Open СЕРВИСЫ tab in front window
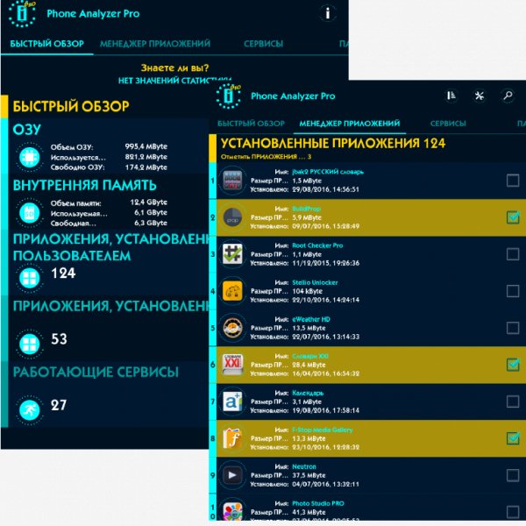The height and width of the screenshot is (526, 526). [448, 124]
